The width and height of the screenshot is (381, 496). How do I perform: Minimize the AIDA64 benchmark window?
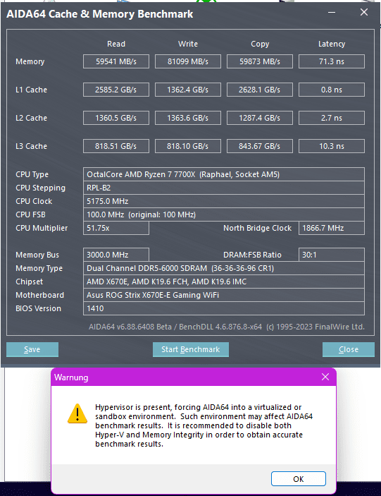pos(332,12)
